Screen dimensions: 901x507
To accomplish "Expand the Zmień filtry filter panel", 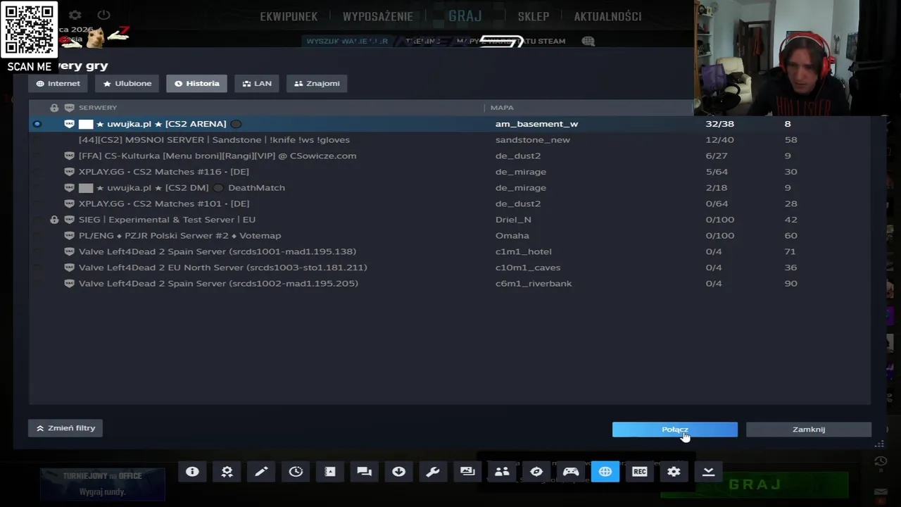I will [65, 428].
